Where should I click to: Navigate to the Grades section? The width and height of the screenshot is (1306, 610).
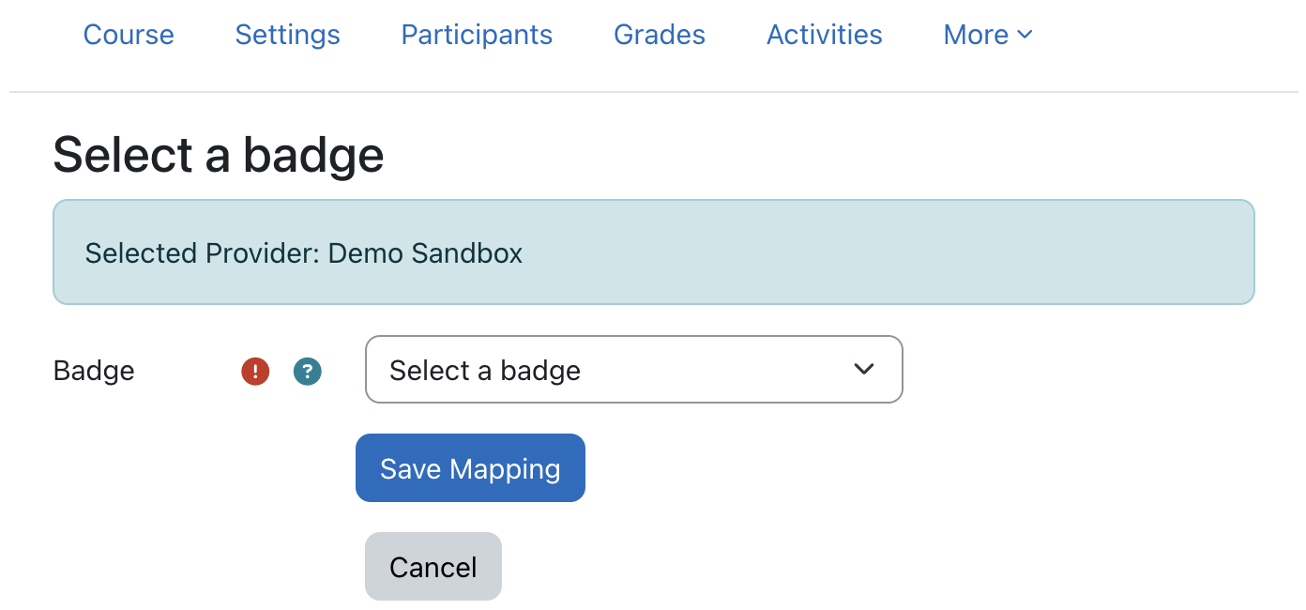[659, 35]
